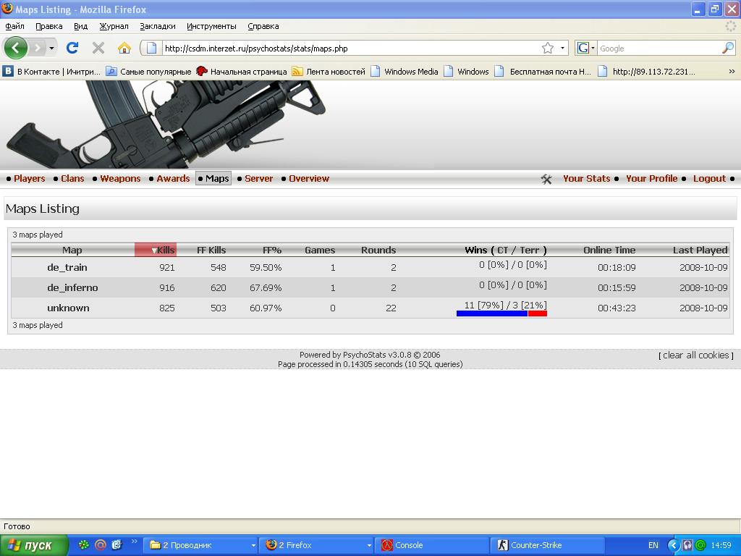Open the Лента новостей feed bookmark
Image resolution: width=741 pixels, height=556 pixels.
click(x=329, y=72)
